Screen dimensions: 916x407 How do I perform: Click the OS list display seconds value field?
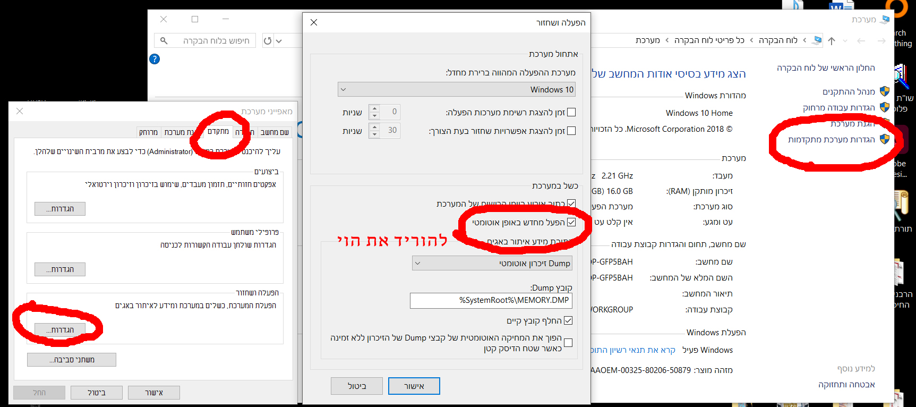pos(391,112)
